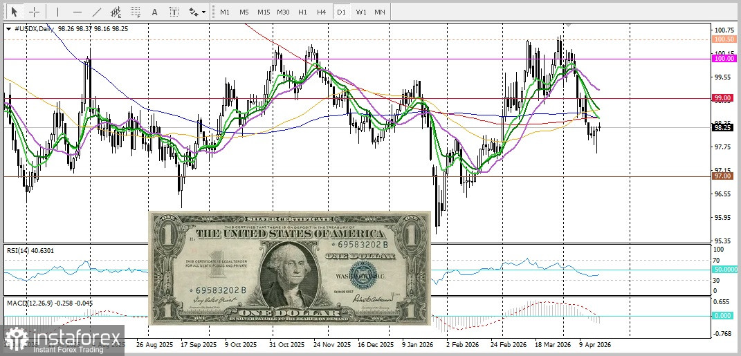Image resolution: width=741 pixels, height=356 pixels.
Task: Click the Arrows objects icon
Action: click(x=193, y=12)
